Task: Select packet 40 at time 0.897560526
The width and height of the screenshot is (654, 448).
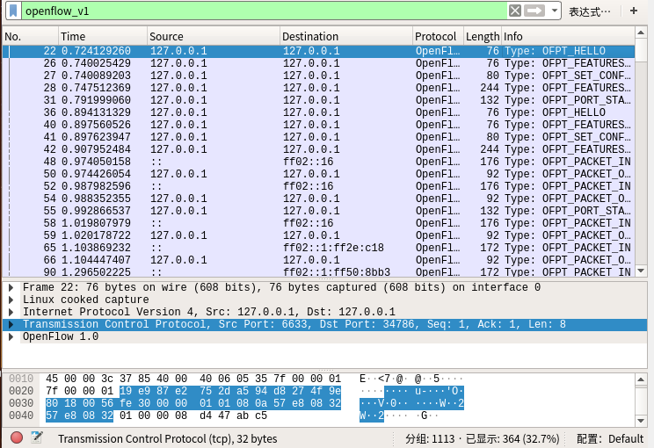Action: 319,125
